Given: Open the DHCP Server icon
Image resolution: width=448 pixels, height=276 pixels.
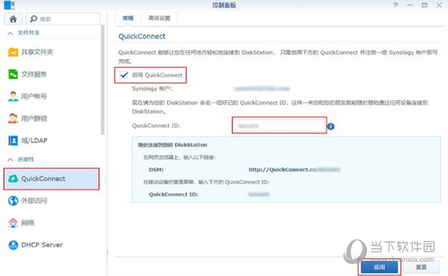Looking at the screenshot, I should tap(13, 245).
